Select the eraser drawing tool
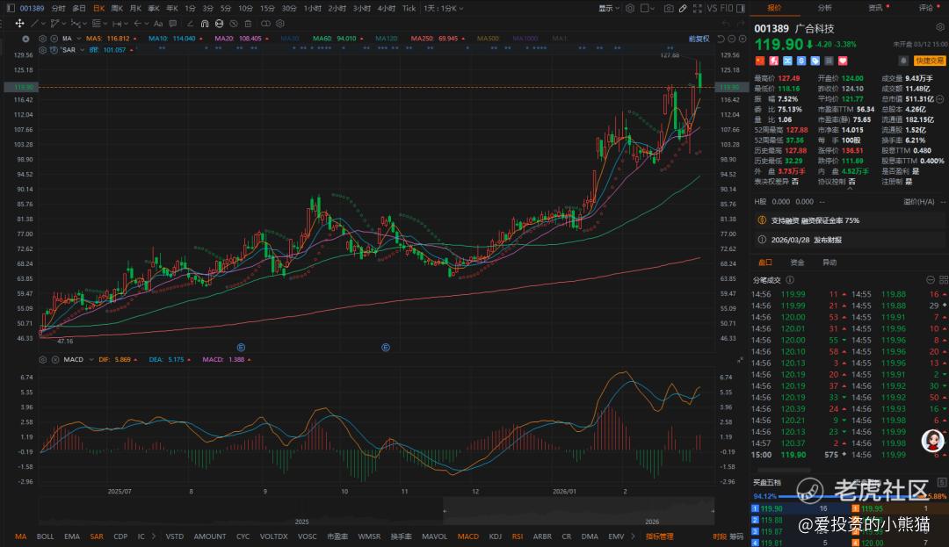Viewport: 949px width, 547px height. pos(190,24)
